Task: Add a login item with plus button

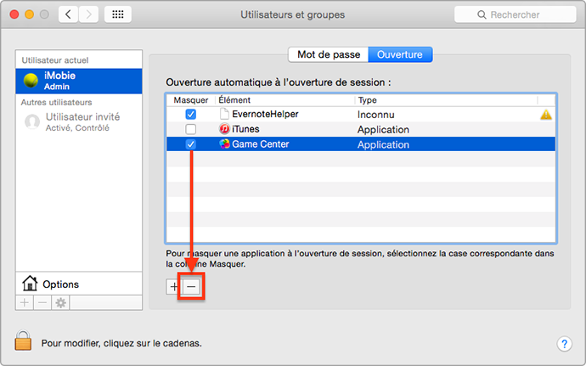Action: point(174,287)
